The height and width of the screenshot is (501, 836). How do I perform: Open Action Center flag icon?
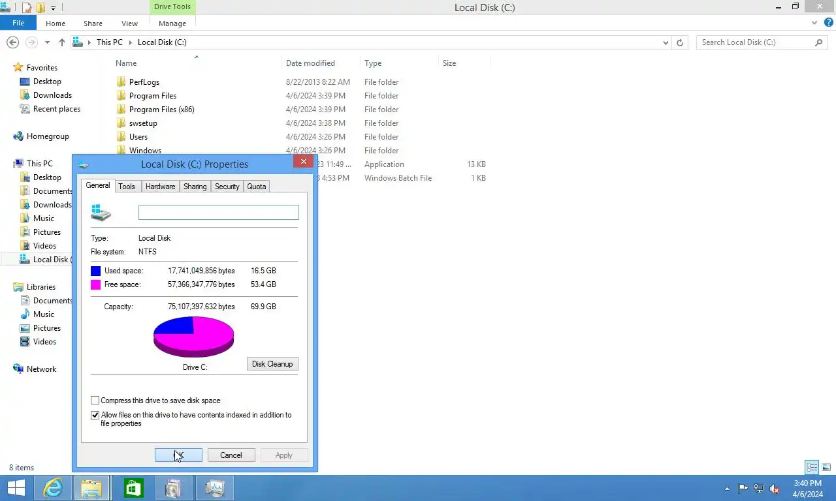743,489
